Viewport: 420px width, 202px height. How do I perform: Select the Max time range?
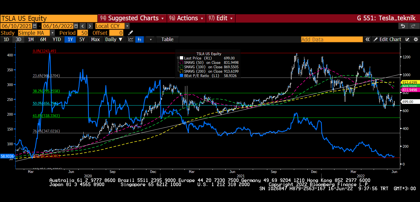95,39
